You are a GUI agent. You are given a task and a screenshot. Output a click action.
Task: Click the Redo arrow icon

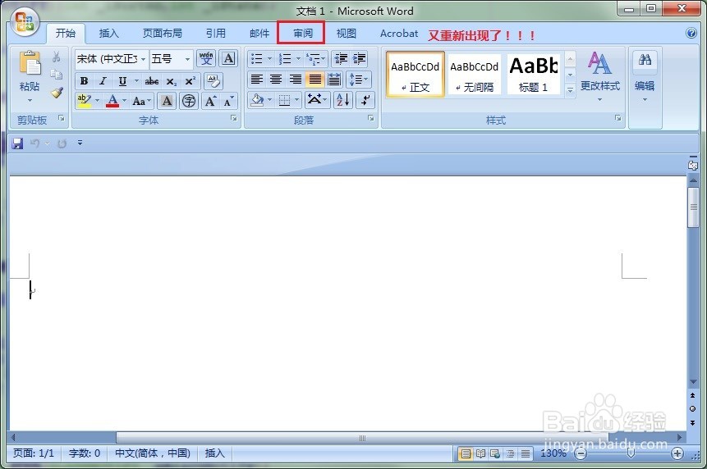[62, 143]
